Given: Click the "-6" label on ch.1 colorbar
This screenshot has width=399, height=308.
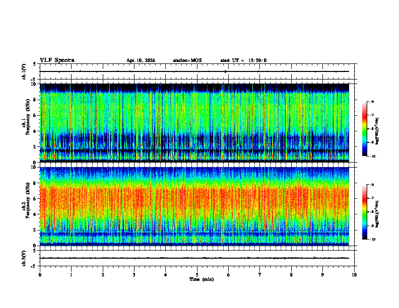Looking at the screenshot, I should (372, 102).
